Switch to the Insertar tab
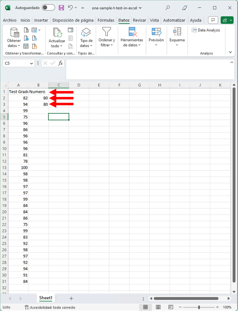The height and width of the screenshot is (311, 238). pos(41,20)
